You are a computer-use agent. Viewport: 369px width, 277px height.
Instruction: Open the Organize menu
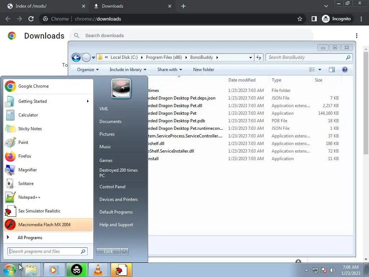click(88, 70)
